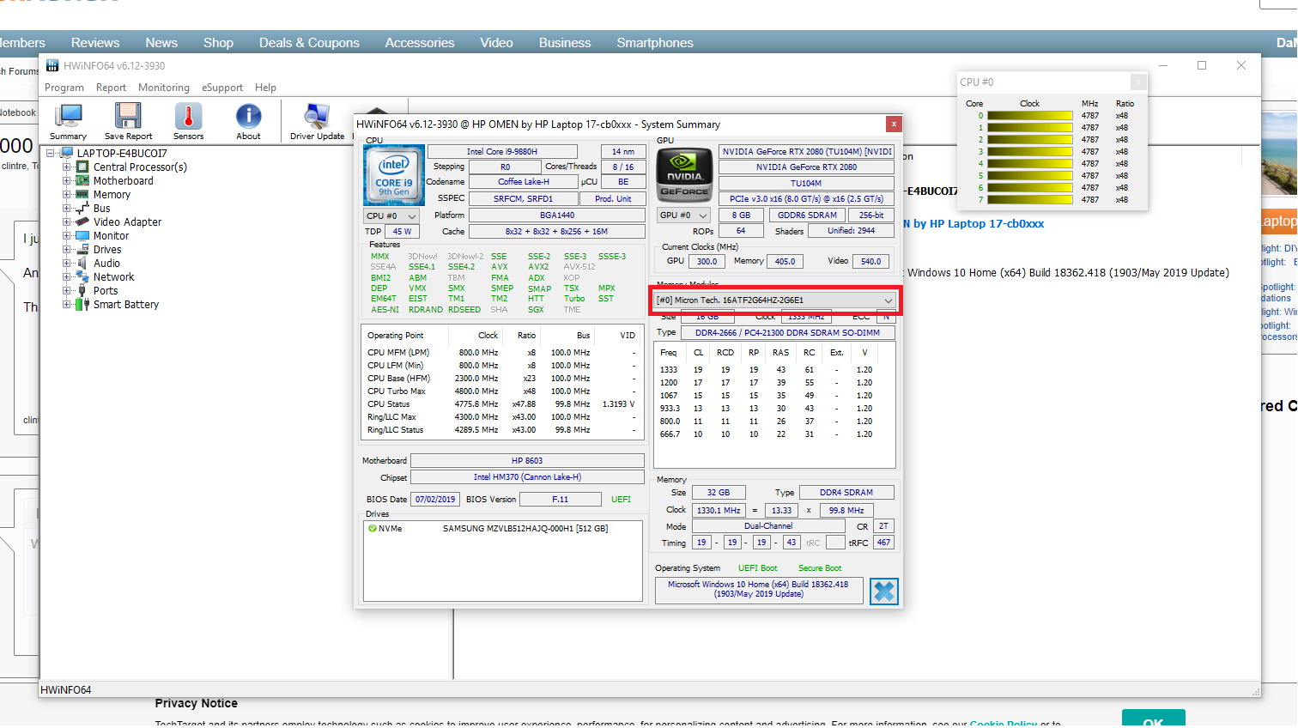Open the Report menu

(x=111, y=88)
